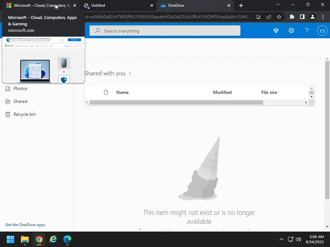Open File Explorer from the taskbar
This screenshot has height=247, width=330.
click(24, 239)
